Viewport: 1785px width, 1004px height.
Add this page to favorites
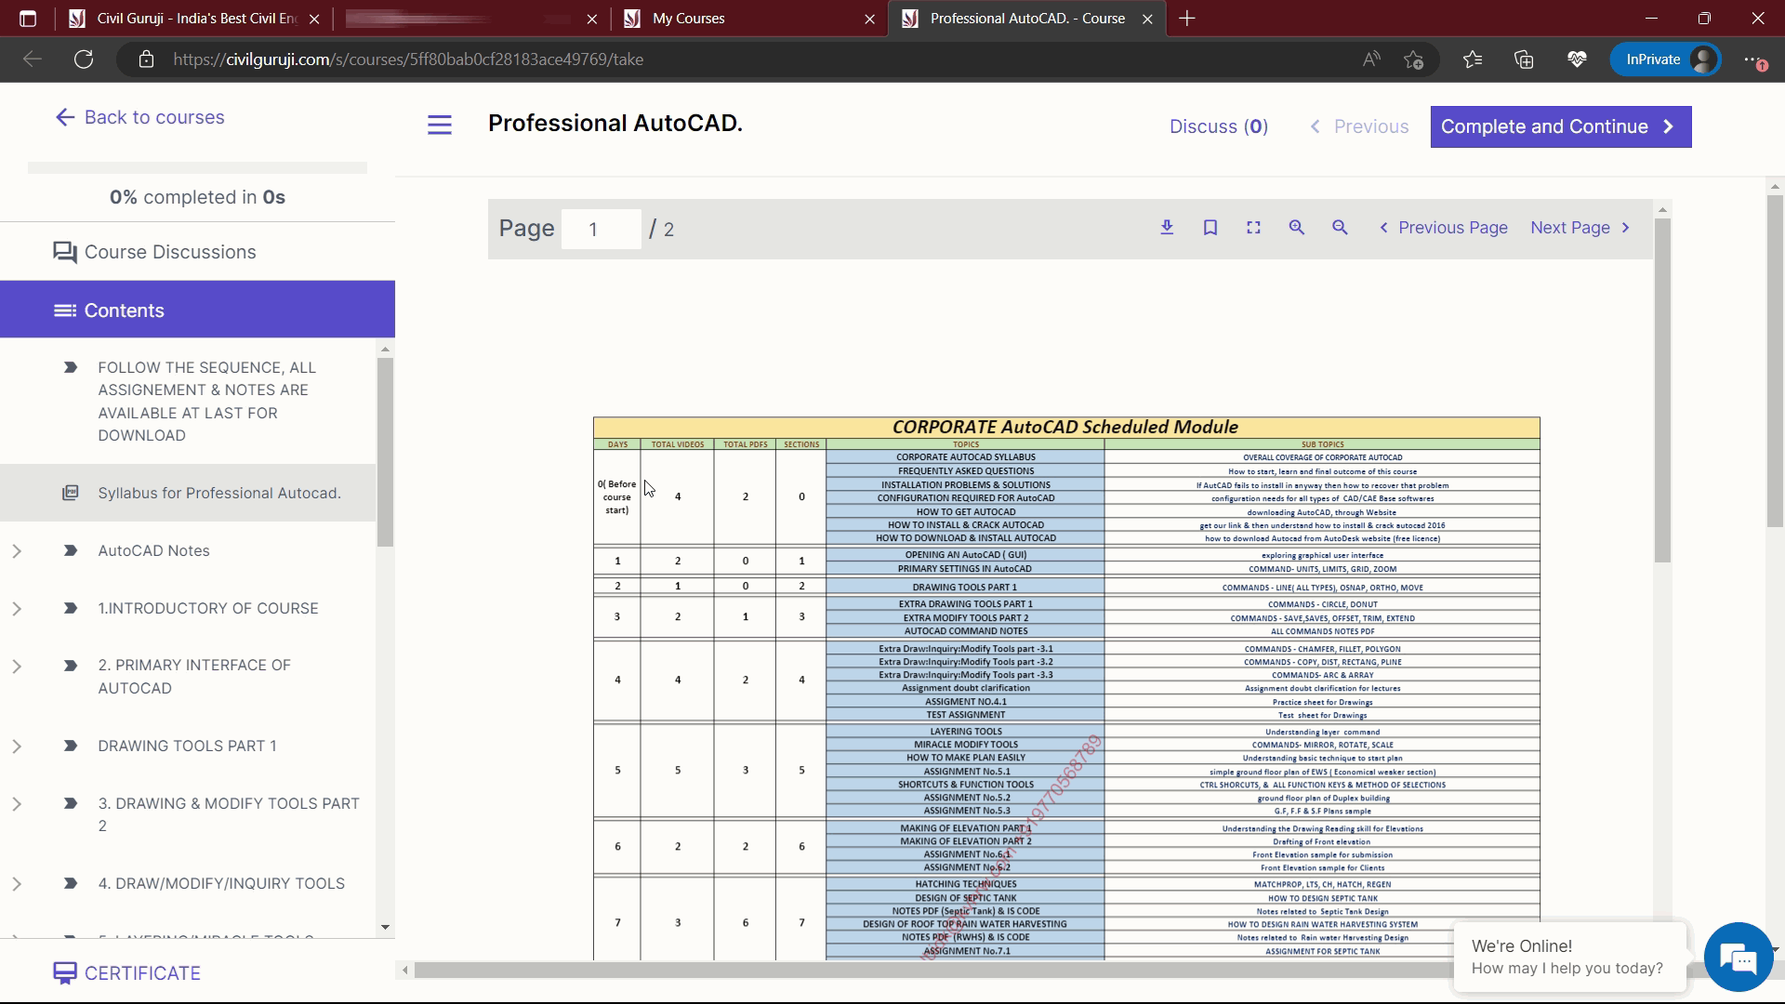pos(1414,59)
